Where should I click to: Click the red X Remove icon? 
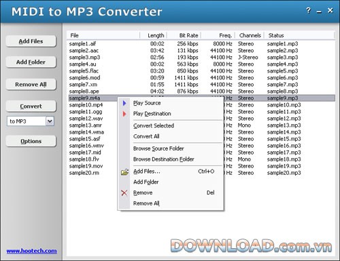pyautogui.click(x=124, y=193)
